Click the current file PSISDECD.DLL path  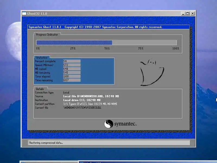click(x=82, y=108)
